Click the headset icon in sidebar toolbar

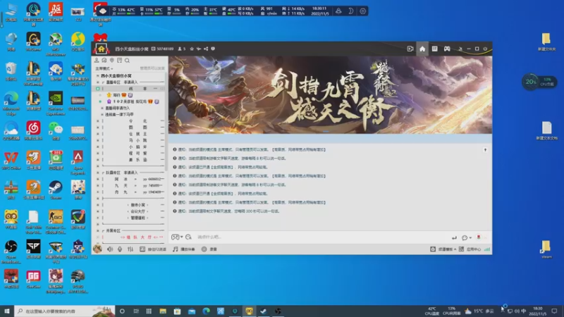click(x=104, y=61)
